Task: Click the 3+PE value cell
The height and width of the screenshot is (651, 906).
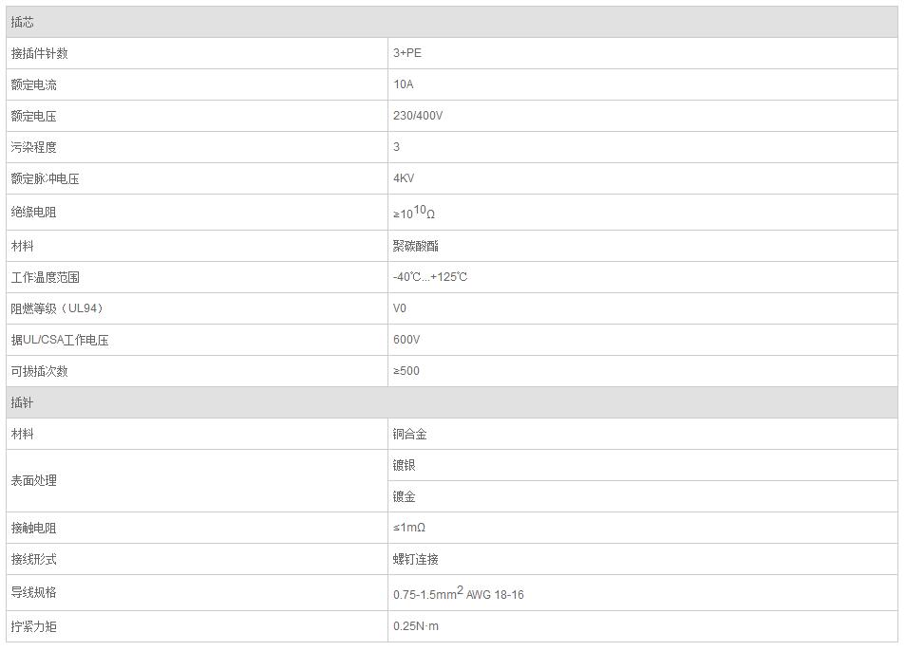Action: click(x=407, y=53)
